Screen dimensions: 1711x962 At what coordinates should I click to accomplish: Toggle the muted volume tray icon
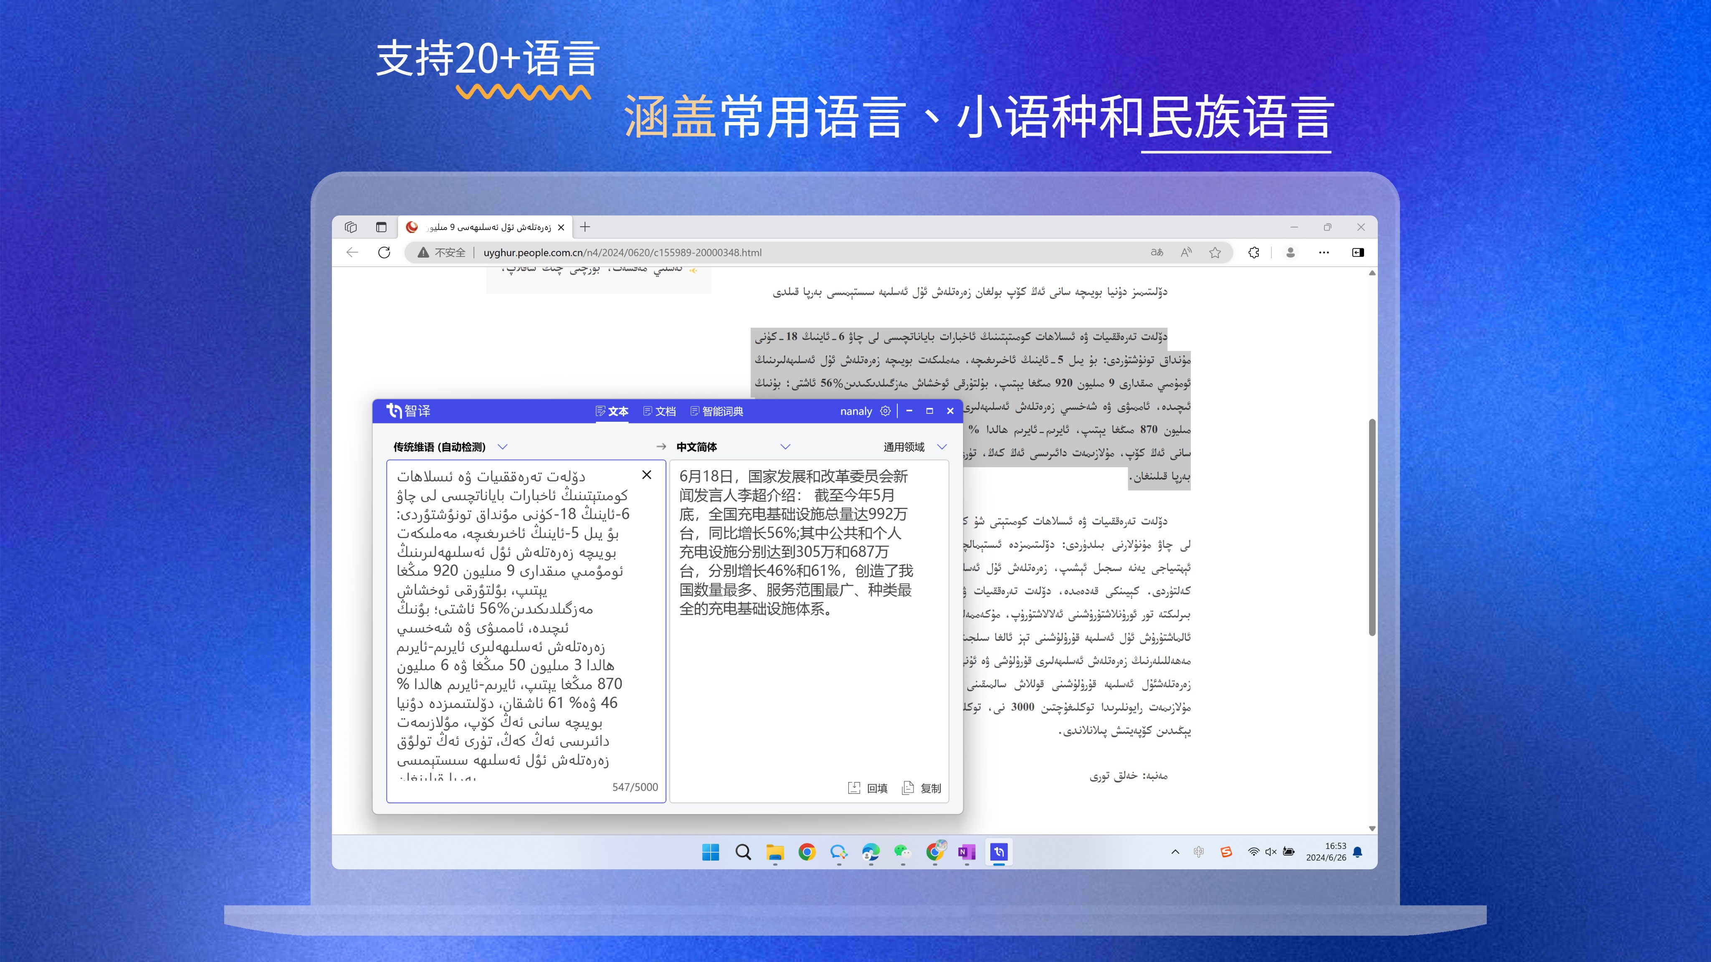(1271, 852)
